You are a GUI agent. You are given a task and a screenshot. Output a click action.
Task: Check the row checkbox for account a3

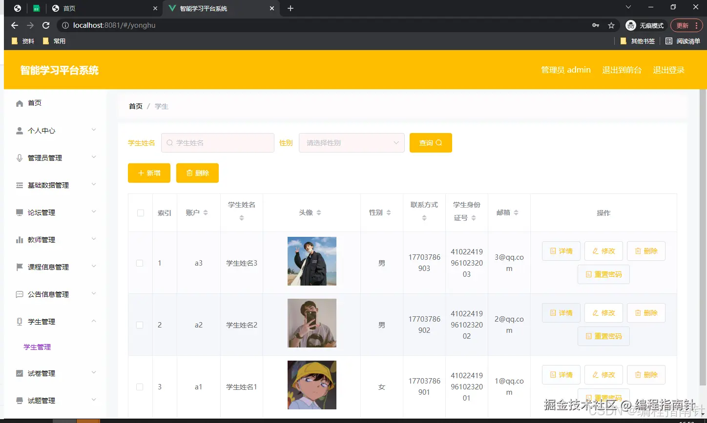click(140, 263)
